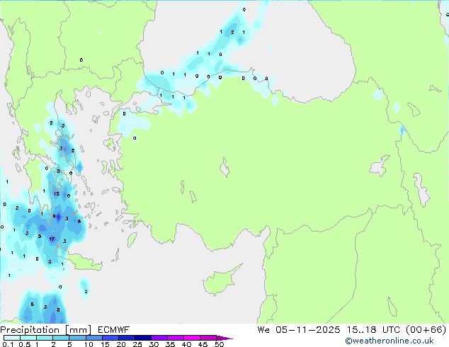This screenshot has width=449, height=347.
Task: Click the '(00+66)' forecast offset text
Action: click(426, 330)
